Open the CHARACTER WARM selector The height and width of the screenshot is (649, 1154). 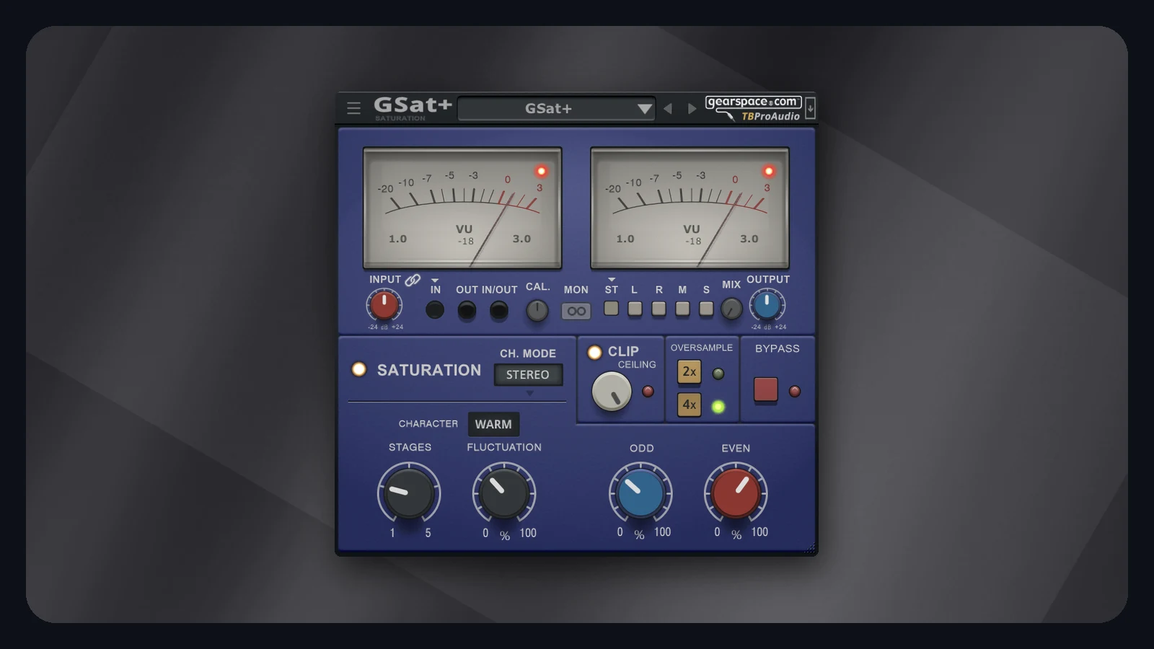click(493, 424)
